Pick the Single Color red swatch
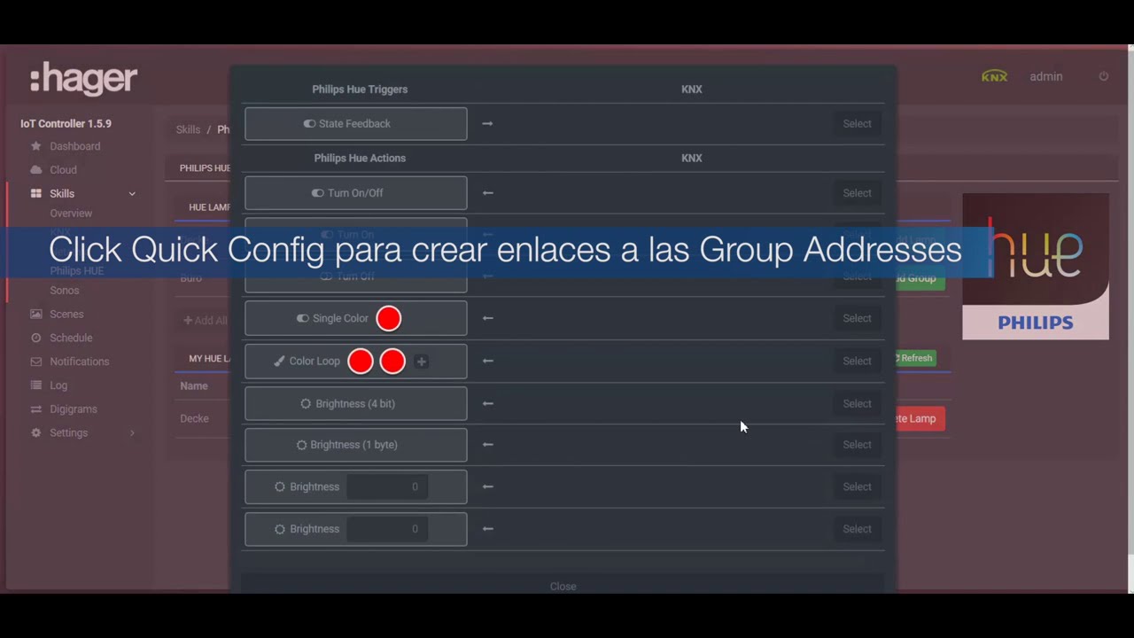The image size is (1134, 638). [388, 318]
